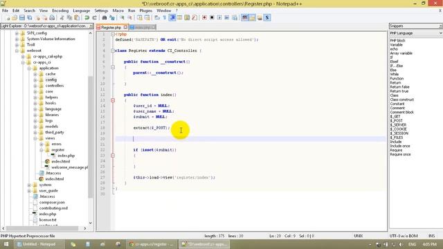The image size is (443, 249).
Task: Open Find with the binoculars icon
Action: pyautogui.click(x=105, y=18)
